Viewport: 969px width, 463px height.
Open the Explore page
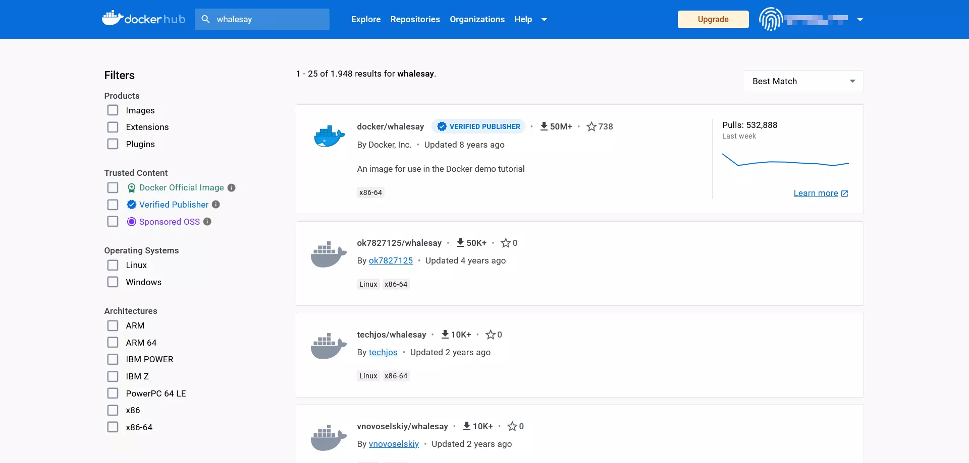pyautogui.click(x=365, y=19)
